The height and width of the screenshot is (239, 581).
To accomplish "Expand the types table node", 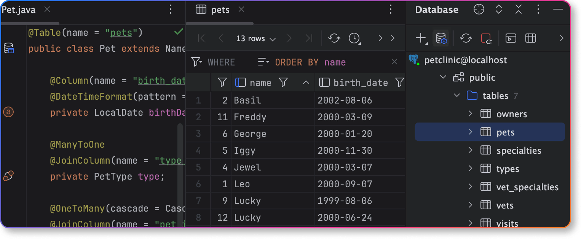I will coord(470,168).
